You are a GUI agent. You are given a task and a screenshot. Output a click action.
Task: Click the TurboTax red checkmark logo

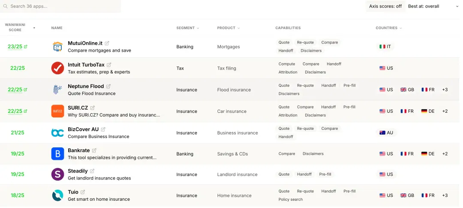57,68
